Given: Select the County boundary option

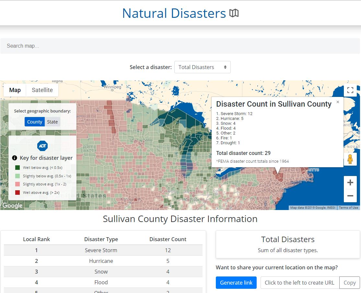Looking at the screenshot, I should [x=34, y=122].
